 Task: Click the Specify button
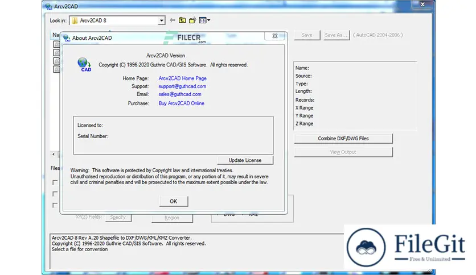(x=118, y=218)
